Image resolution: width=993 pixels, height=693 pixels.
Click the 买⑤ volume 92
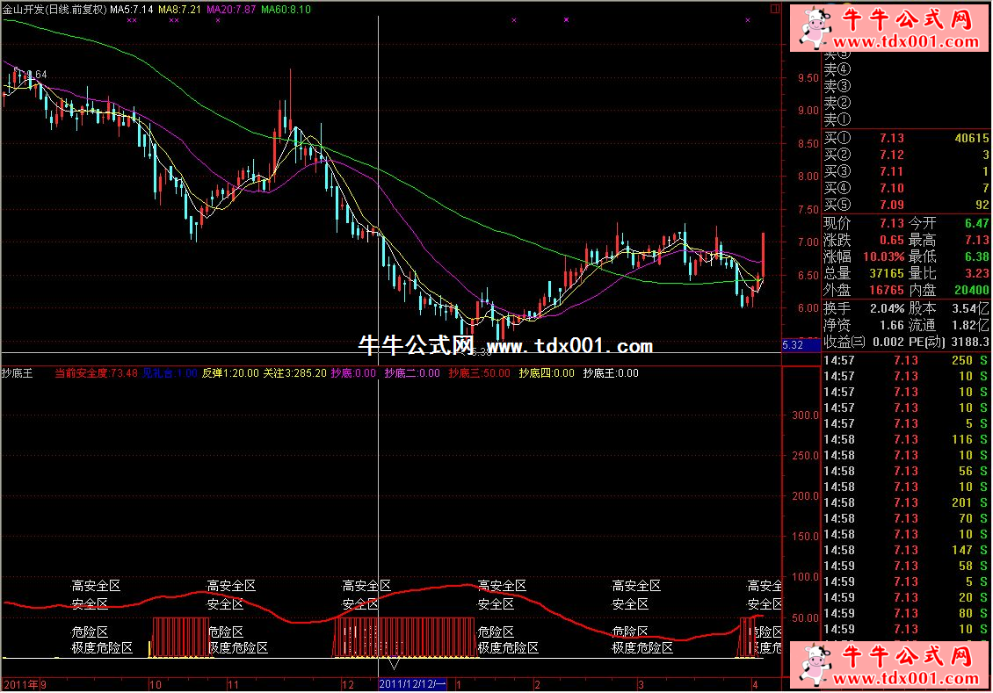(x=982, y=205)
